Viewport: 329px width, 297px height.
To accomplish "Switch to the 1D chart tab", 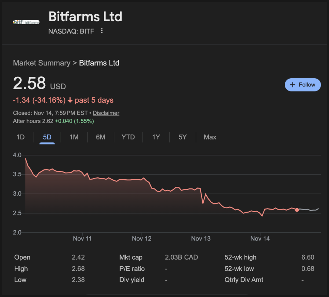I will coord(21,137).
